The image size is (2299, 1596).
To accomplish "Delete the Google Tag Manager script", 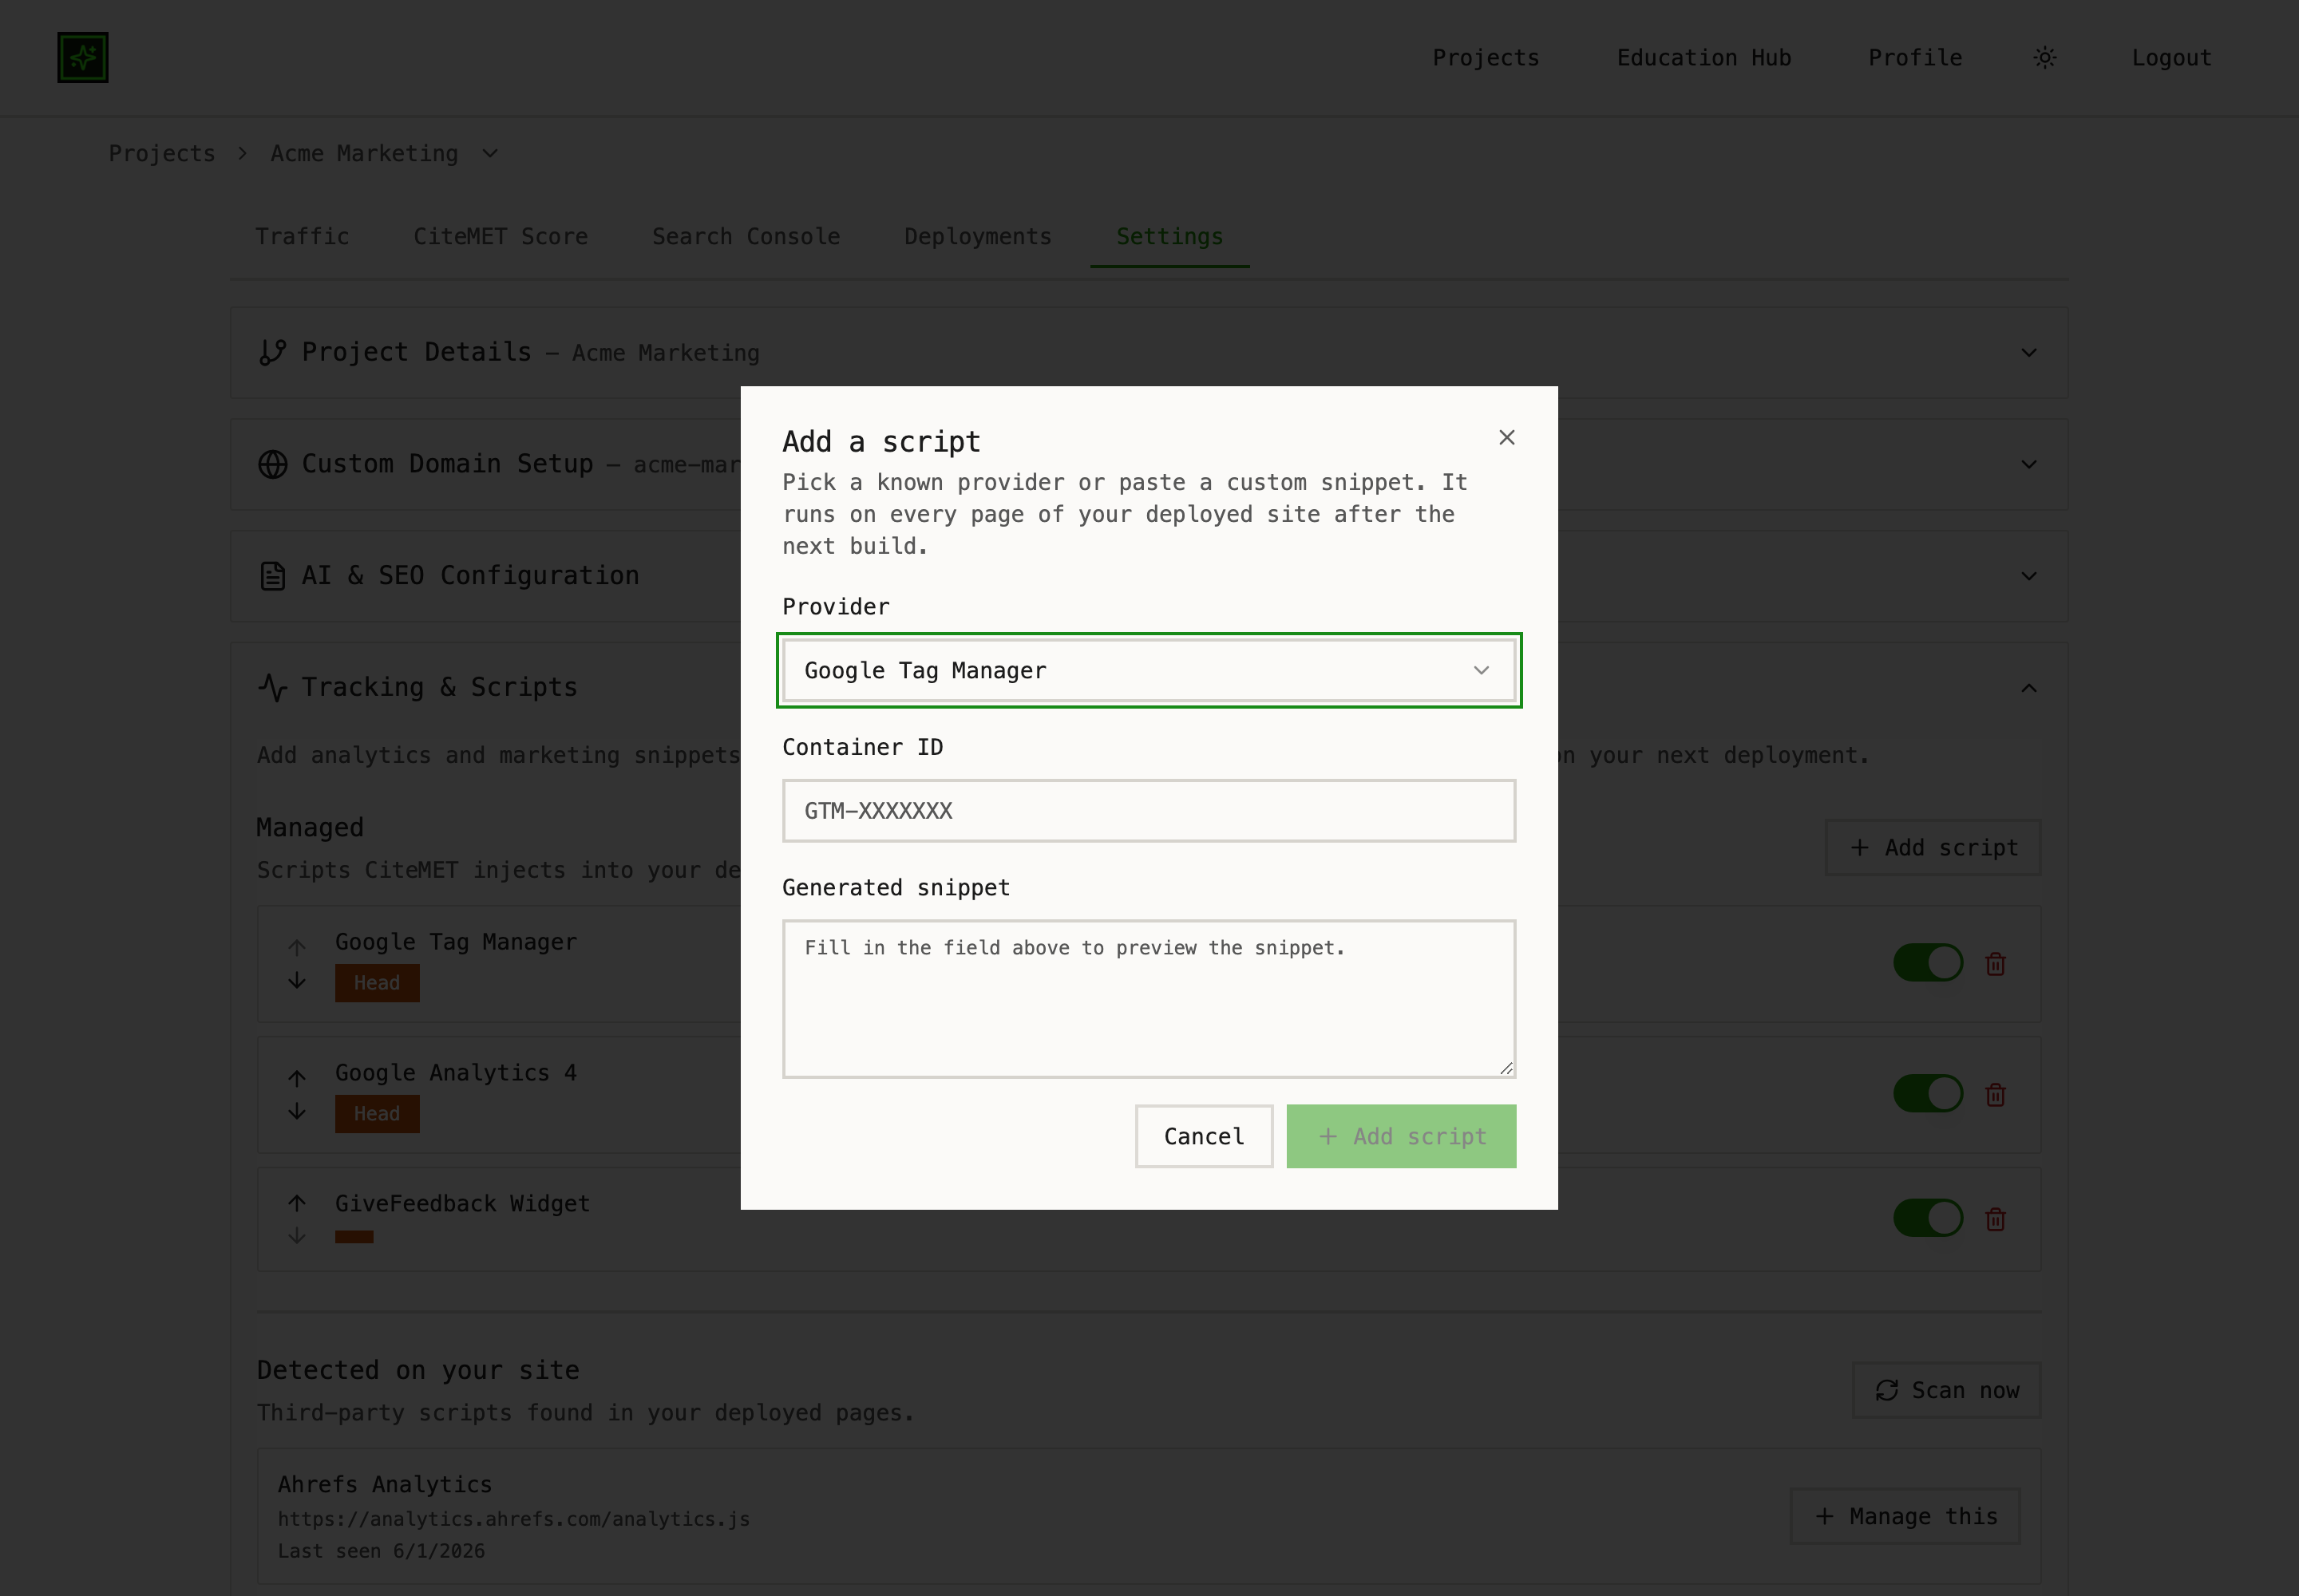I will [1996, 963].
